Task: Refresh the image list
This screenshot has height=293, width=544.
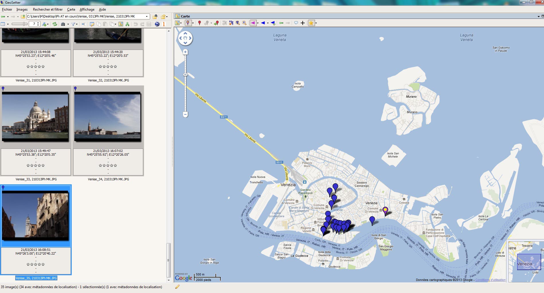Action: (x=55, y=24)
